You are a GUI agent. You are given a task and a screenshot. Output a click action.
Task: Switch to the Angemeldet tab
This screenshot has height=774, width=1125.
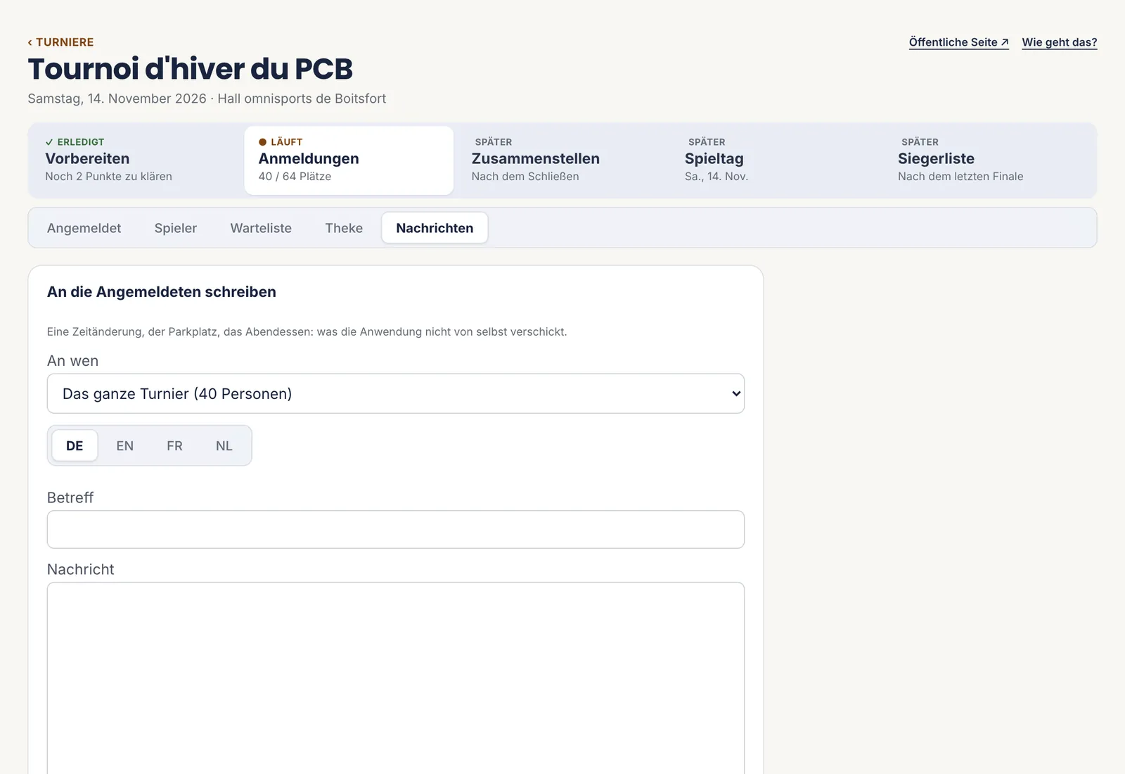pos(84,228)
